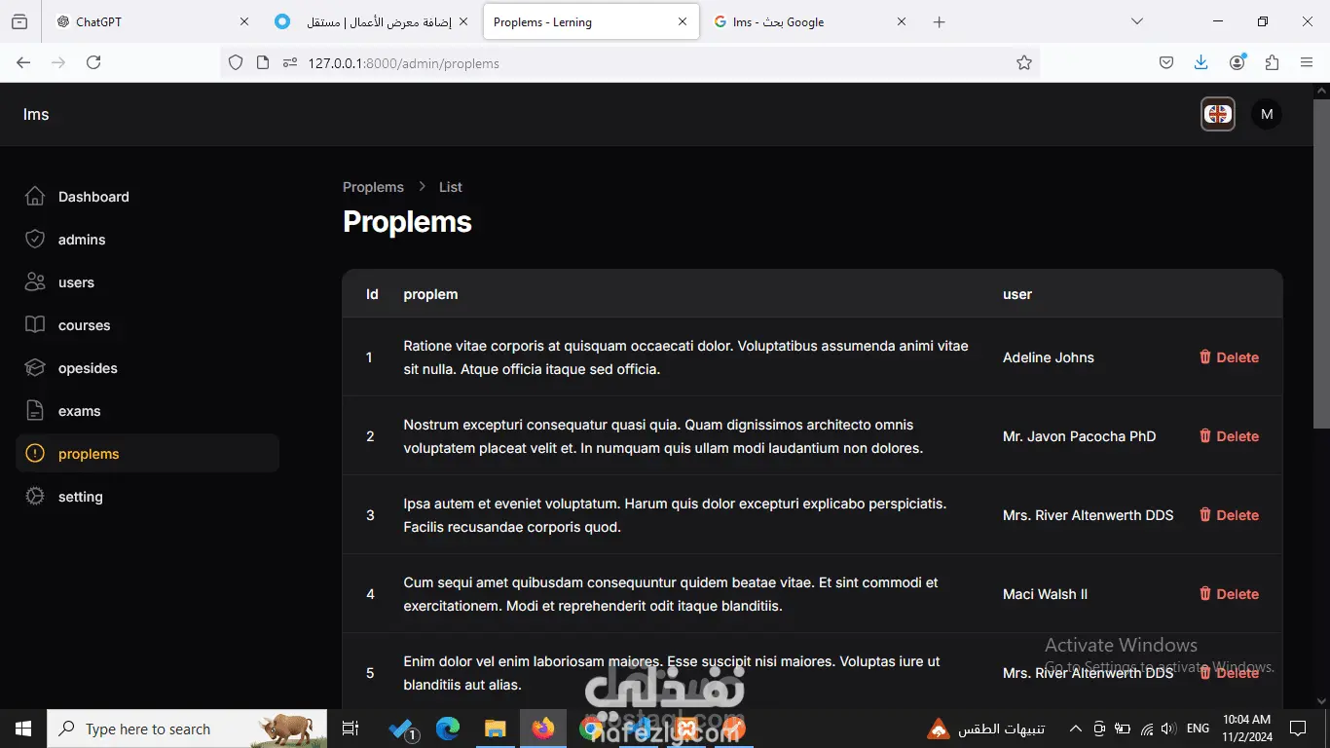
Task: View site information page icon
Action: point(262,62)
